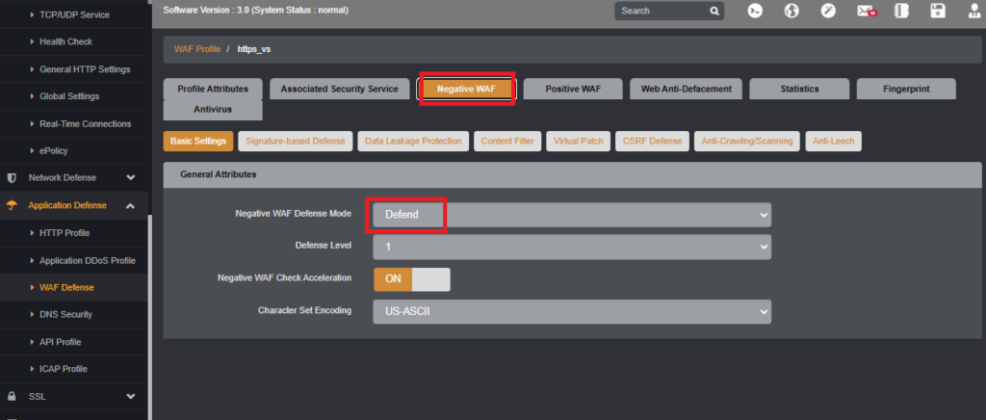This screenshot has width=986, height=420.
Task: Click the WAF Profile breadcrumb link
Action: [197, 48]
